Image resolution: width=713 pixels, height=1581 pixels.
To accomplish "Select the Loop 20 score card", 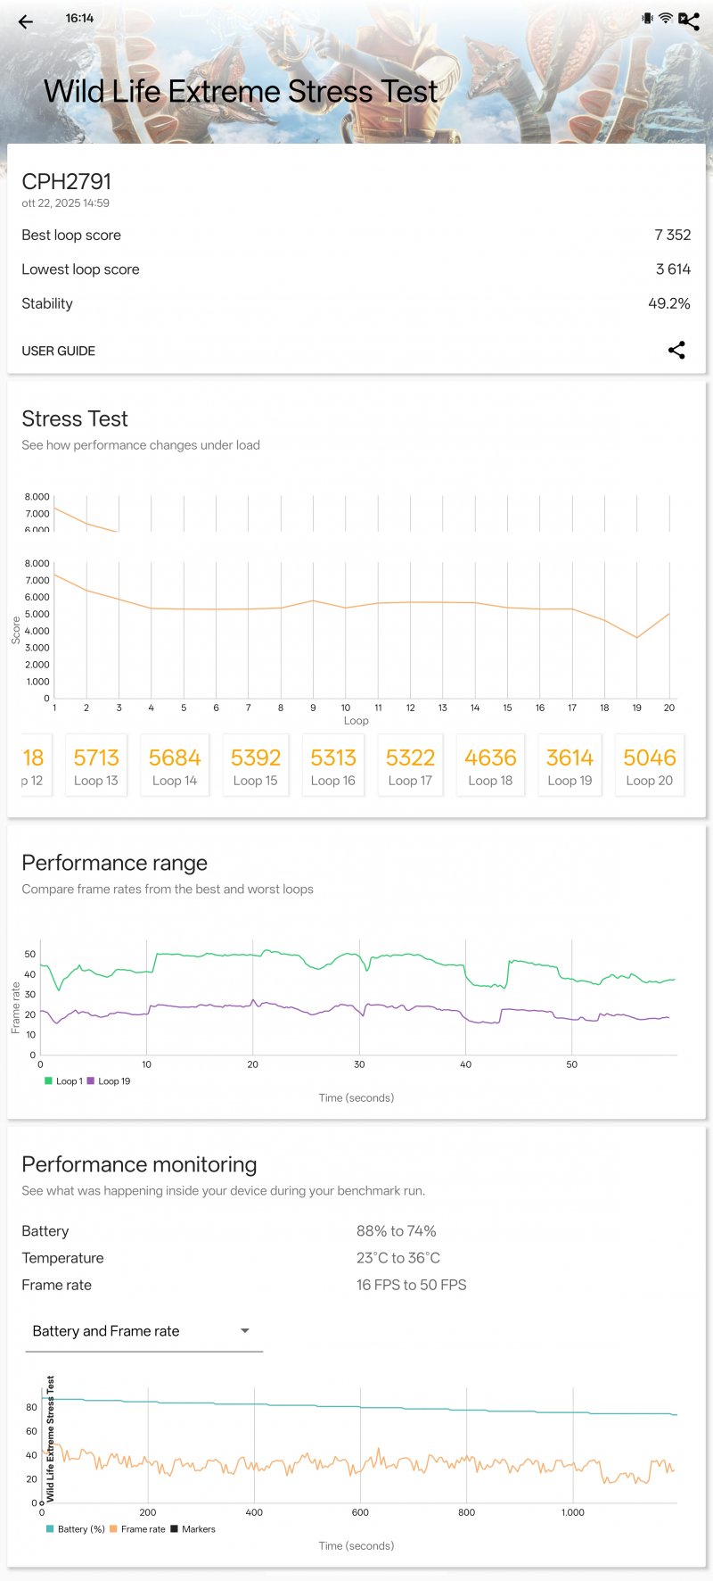I will 649,766.
